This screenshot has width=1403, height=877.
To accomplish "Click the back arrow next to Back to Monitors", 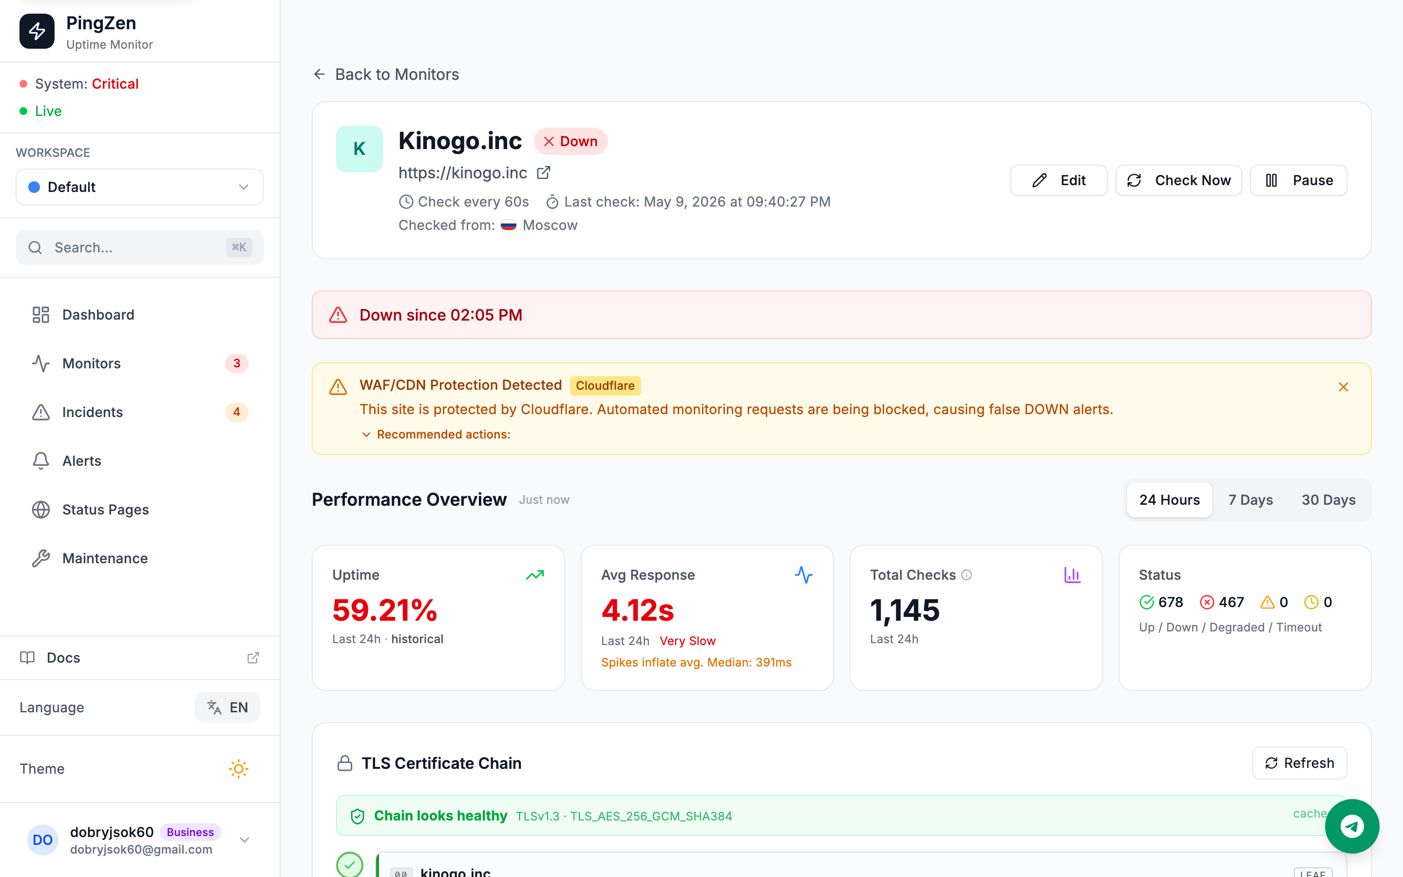I will 320,74.
